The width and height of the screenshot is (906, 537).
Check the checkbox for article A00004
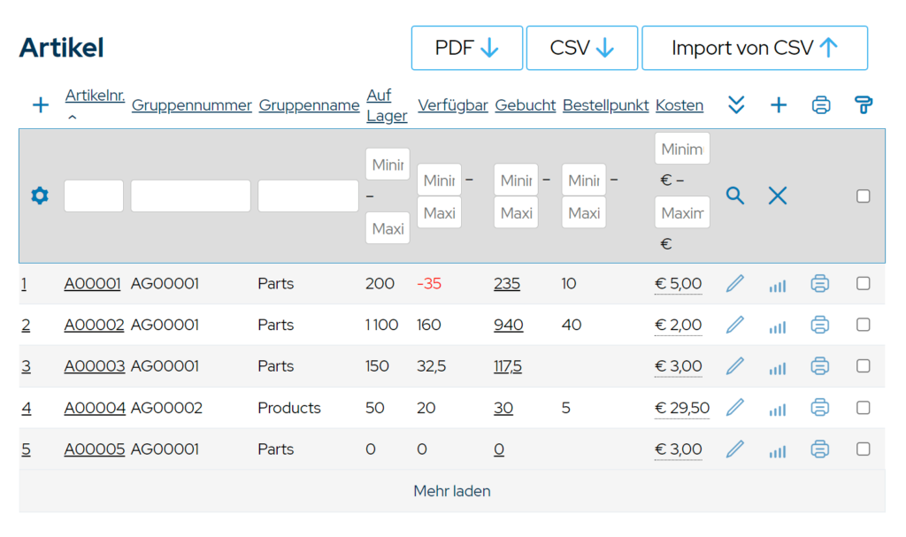(x=864, y=408)
